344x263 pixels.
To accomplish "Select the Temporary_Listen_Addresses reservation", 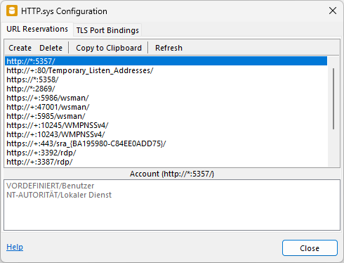I will click(166, 70).
